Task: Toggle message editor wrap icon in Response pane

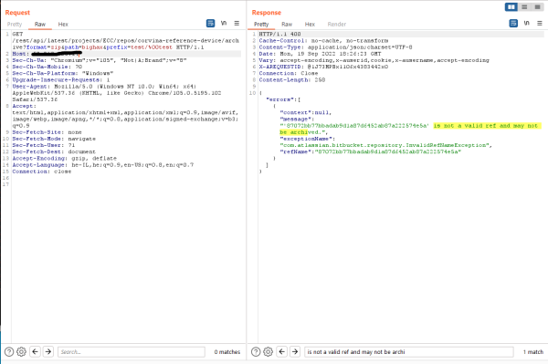Action: [x=513, y=24]
